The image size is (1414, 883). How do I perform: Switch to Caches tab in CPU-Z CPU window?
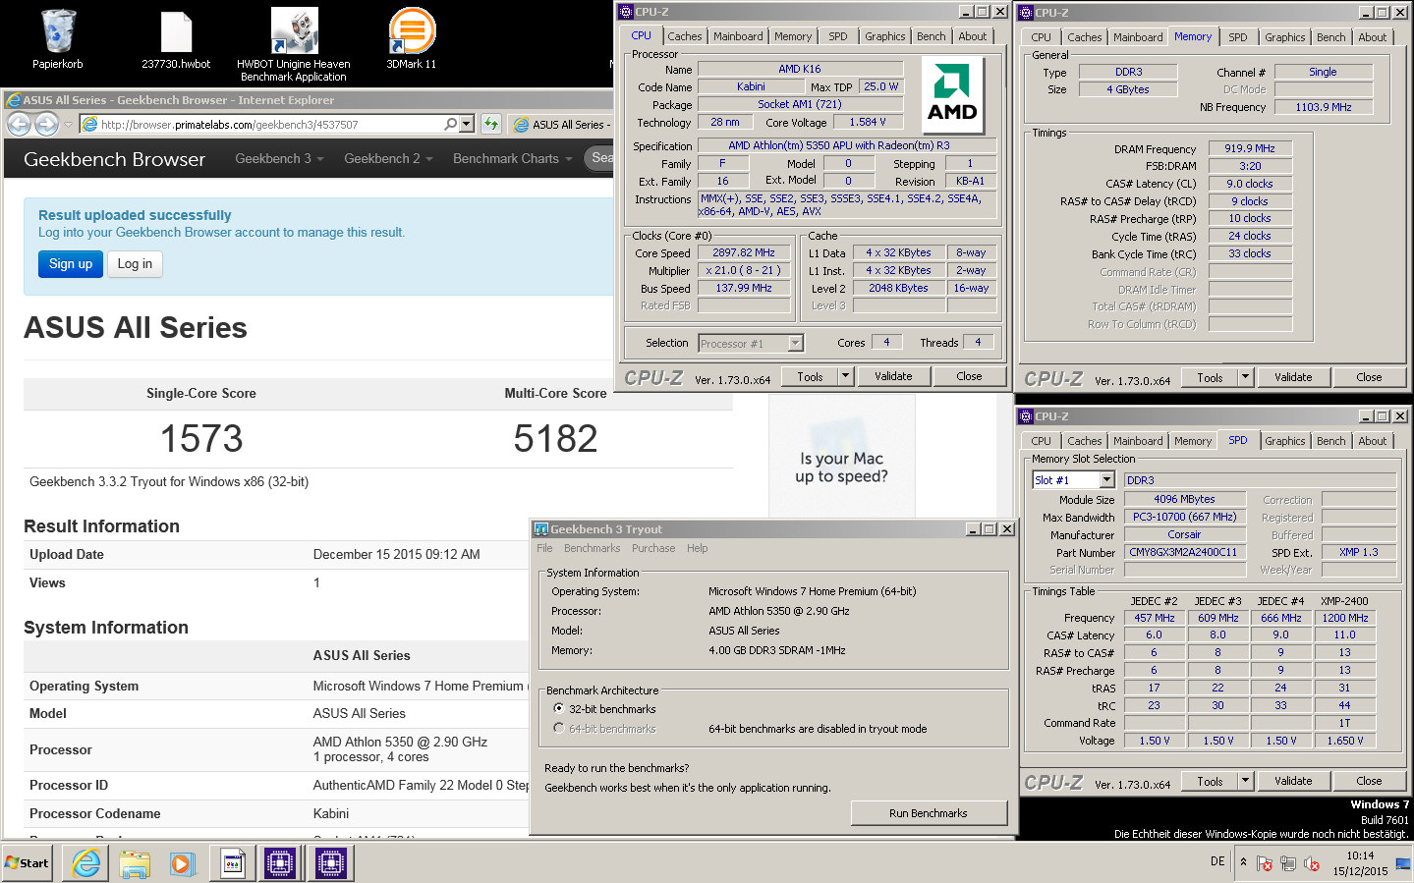point(685,36)
